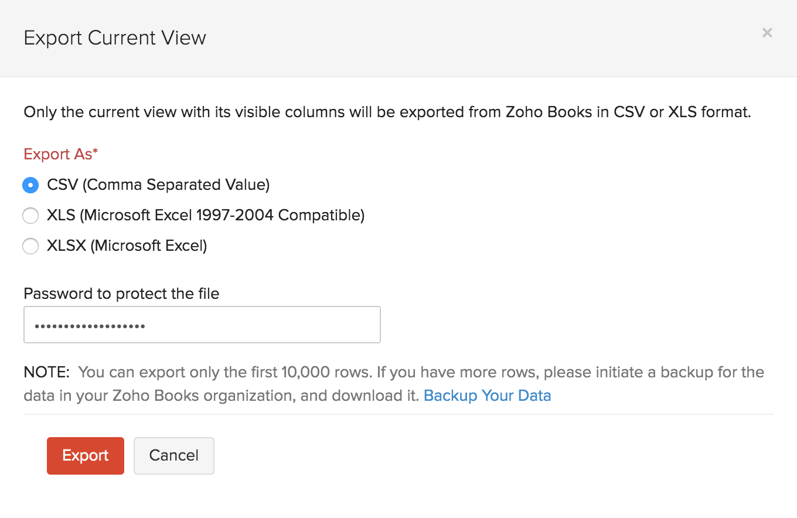Close the dialog using Cancel
797x518 pixels.
coord(173,455)
